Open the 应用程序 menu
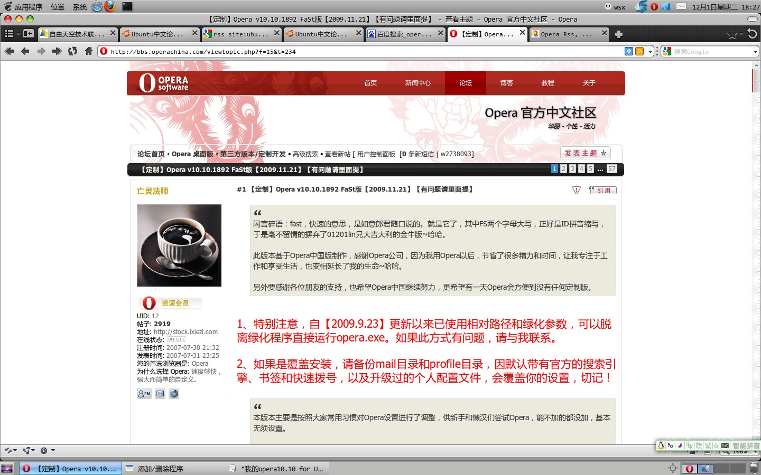The height and width of the screenshot is (475, 761). click(x=29, y=7)
